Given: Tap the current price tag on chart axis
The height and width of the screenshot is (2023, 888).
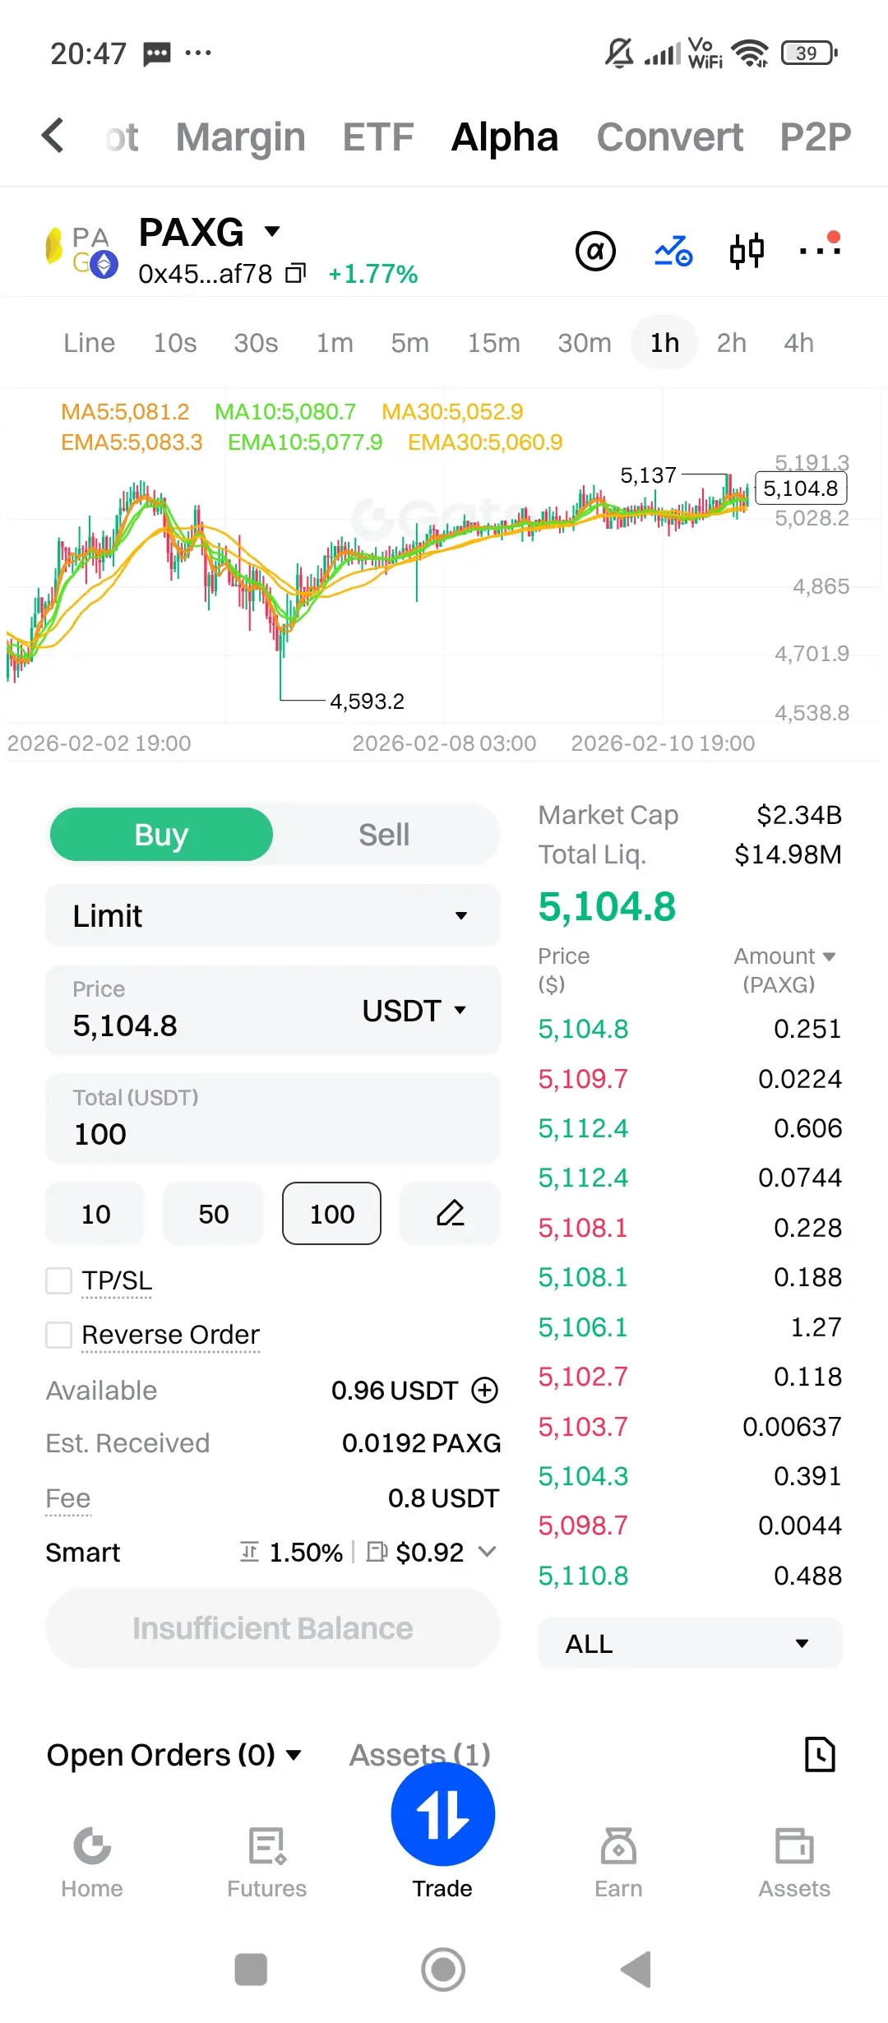Looking at the screenshot, I should click(801, 488).
